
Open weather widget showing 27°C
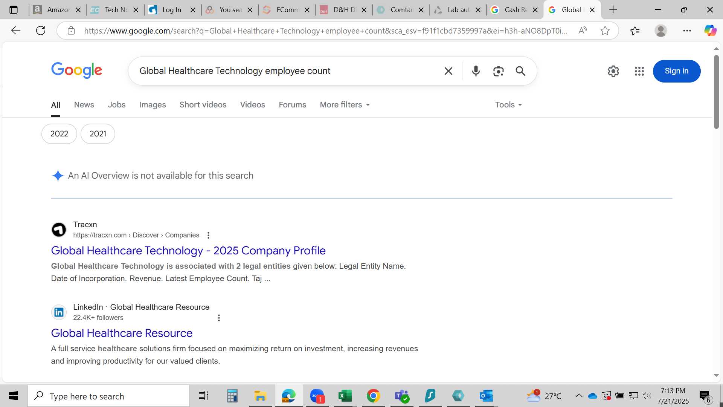point(544,396)
